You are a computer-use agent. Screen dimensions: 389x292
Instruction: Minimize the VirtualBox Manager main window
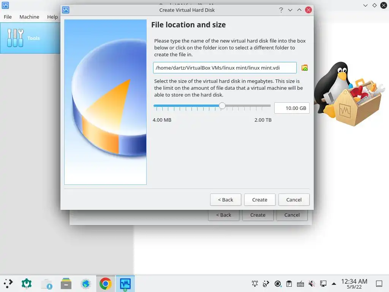[365, 5]
